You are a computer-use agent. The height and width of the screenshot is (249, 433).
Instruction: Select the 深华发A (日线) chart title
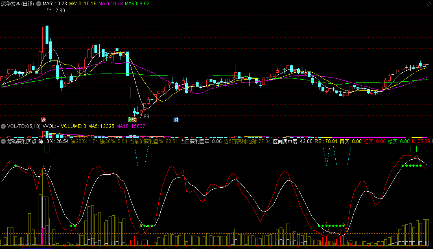coord(17,4)
